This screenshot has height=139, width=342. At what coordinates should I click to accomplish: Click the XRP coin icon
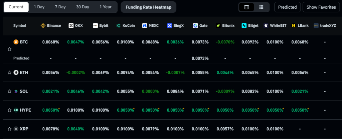pos(16,129)
